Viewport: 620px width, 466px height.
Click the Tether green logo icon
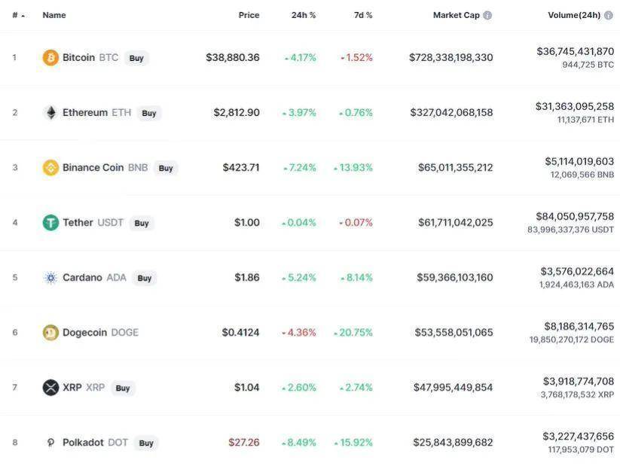click(50, 223)
